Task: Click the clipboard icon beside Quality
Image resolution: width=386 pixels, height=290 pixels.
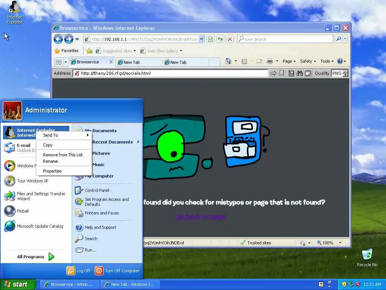Action: (x=308, y=73)
